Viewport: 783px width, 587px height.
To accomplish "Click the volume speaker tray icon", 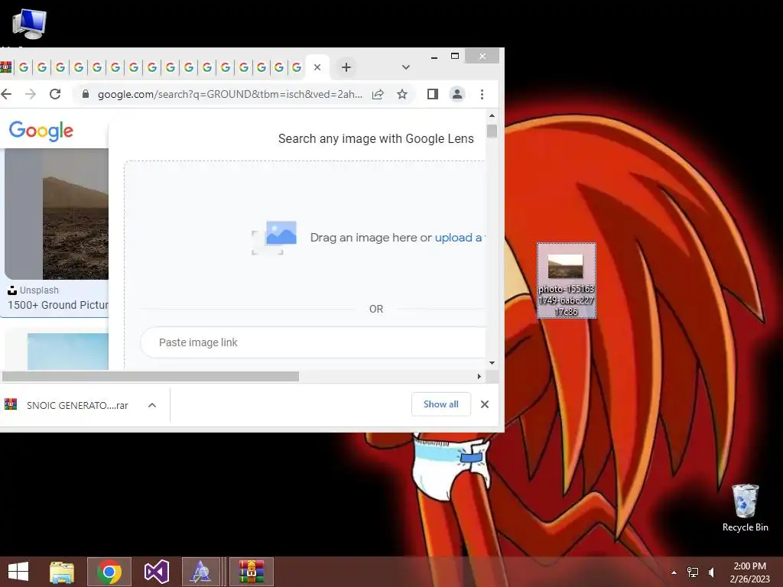I will pyautogui.click(x=712, y=572).
